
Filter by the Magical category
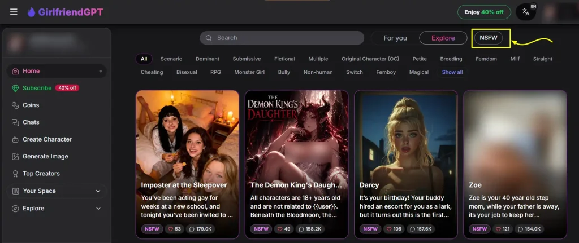(419, 72)
